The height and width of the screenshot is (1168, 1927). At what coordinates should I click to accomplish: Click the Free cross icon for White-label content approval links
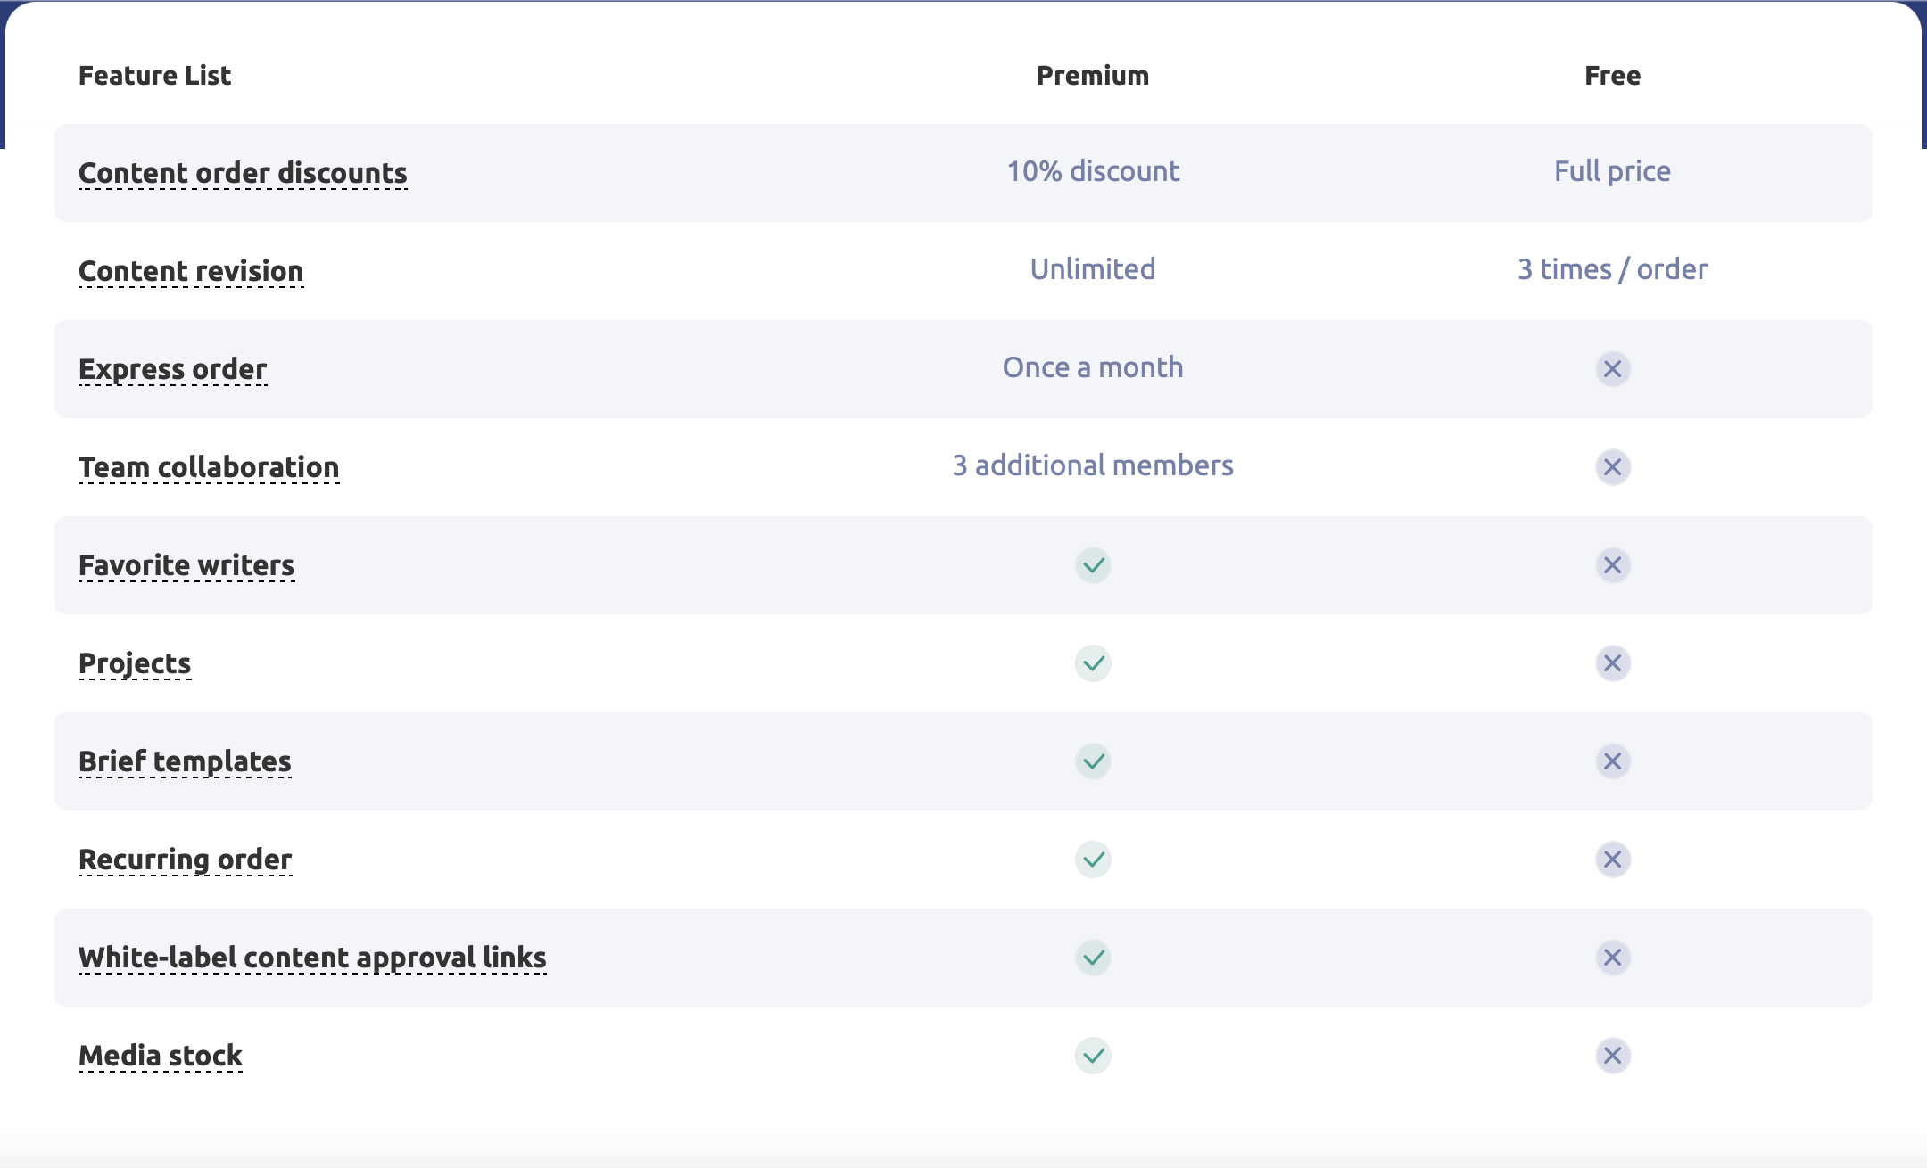[x=1612, y=958]
